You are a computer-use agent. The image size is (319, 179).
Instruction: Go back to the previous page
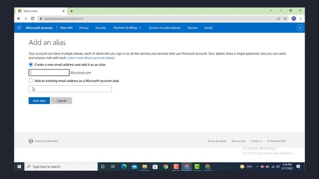(x=19, y=18)
